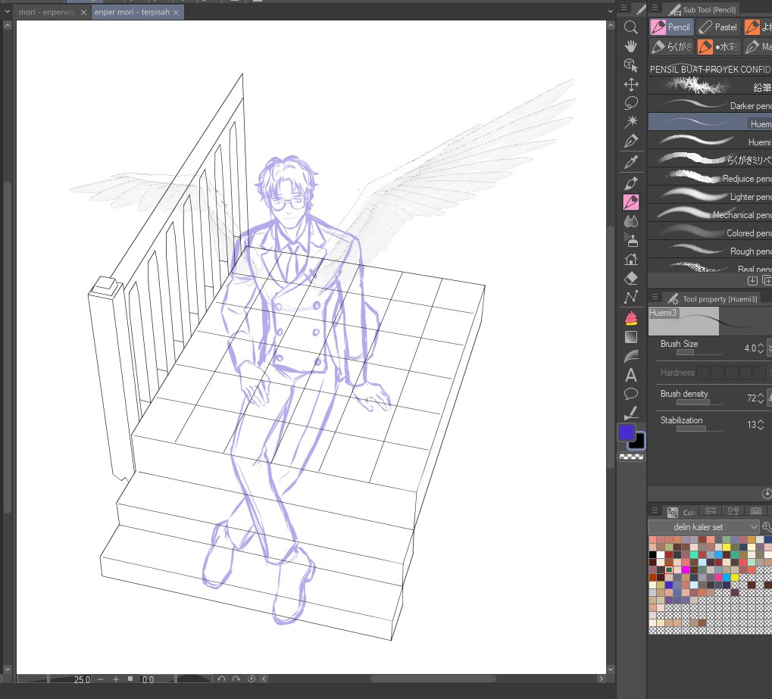Image resolution: width=772 pixels, height=699 pixels.
Task: Select the Selection pen tool
Action: pyautogui.click(x=630, y=141)
